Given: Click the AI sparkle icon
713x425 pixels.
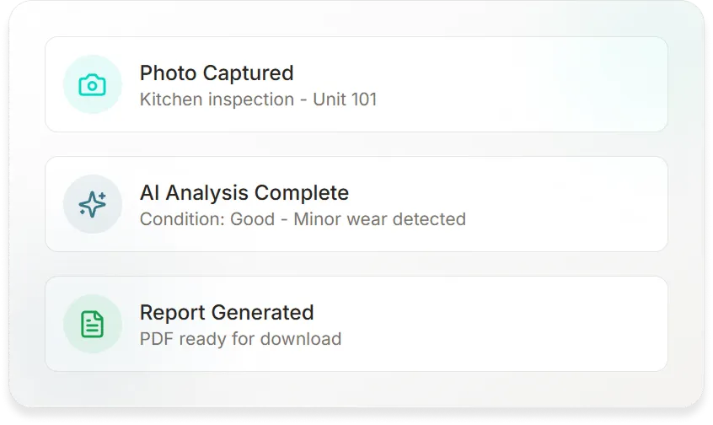Looking at the screenshot, I should tap(92, 204).
